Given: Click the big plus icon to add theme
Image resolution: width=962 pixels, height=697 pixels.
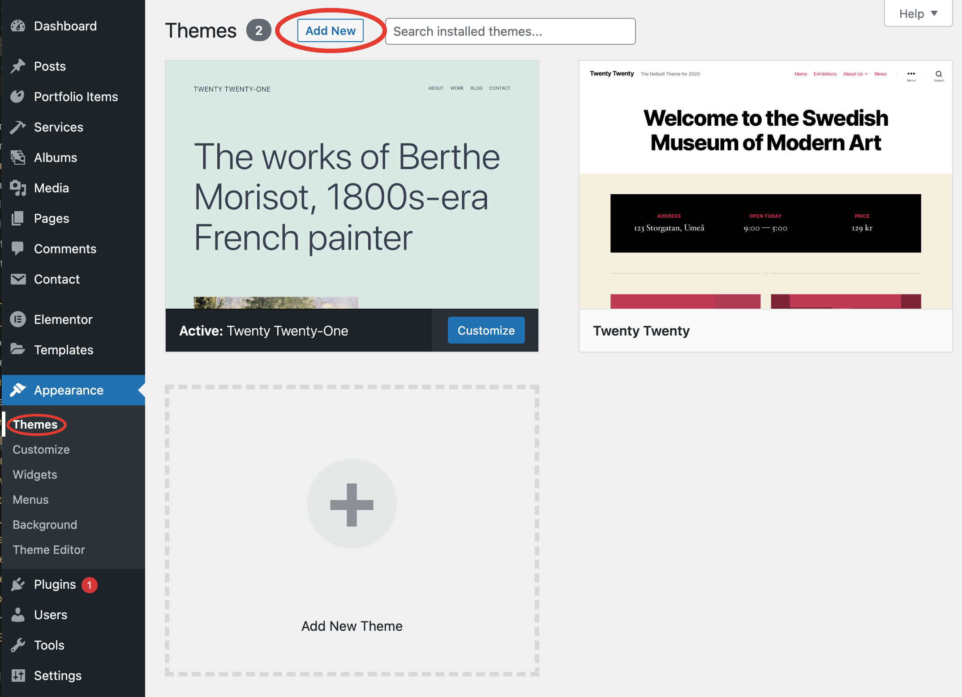Looking at the screenshot, I should tap(352, 504).
